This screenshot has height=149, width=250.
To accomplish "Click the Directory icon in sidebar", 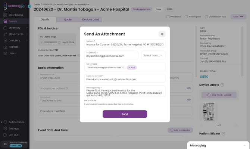I will (x=5, y=41).
